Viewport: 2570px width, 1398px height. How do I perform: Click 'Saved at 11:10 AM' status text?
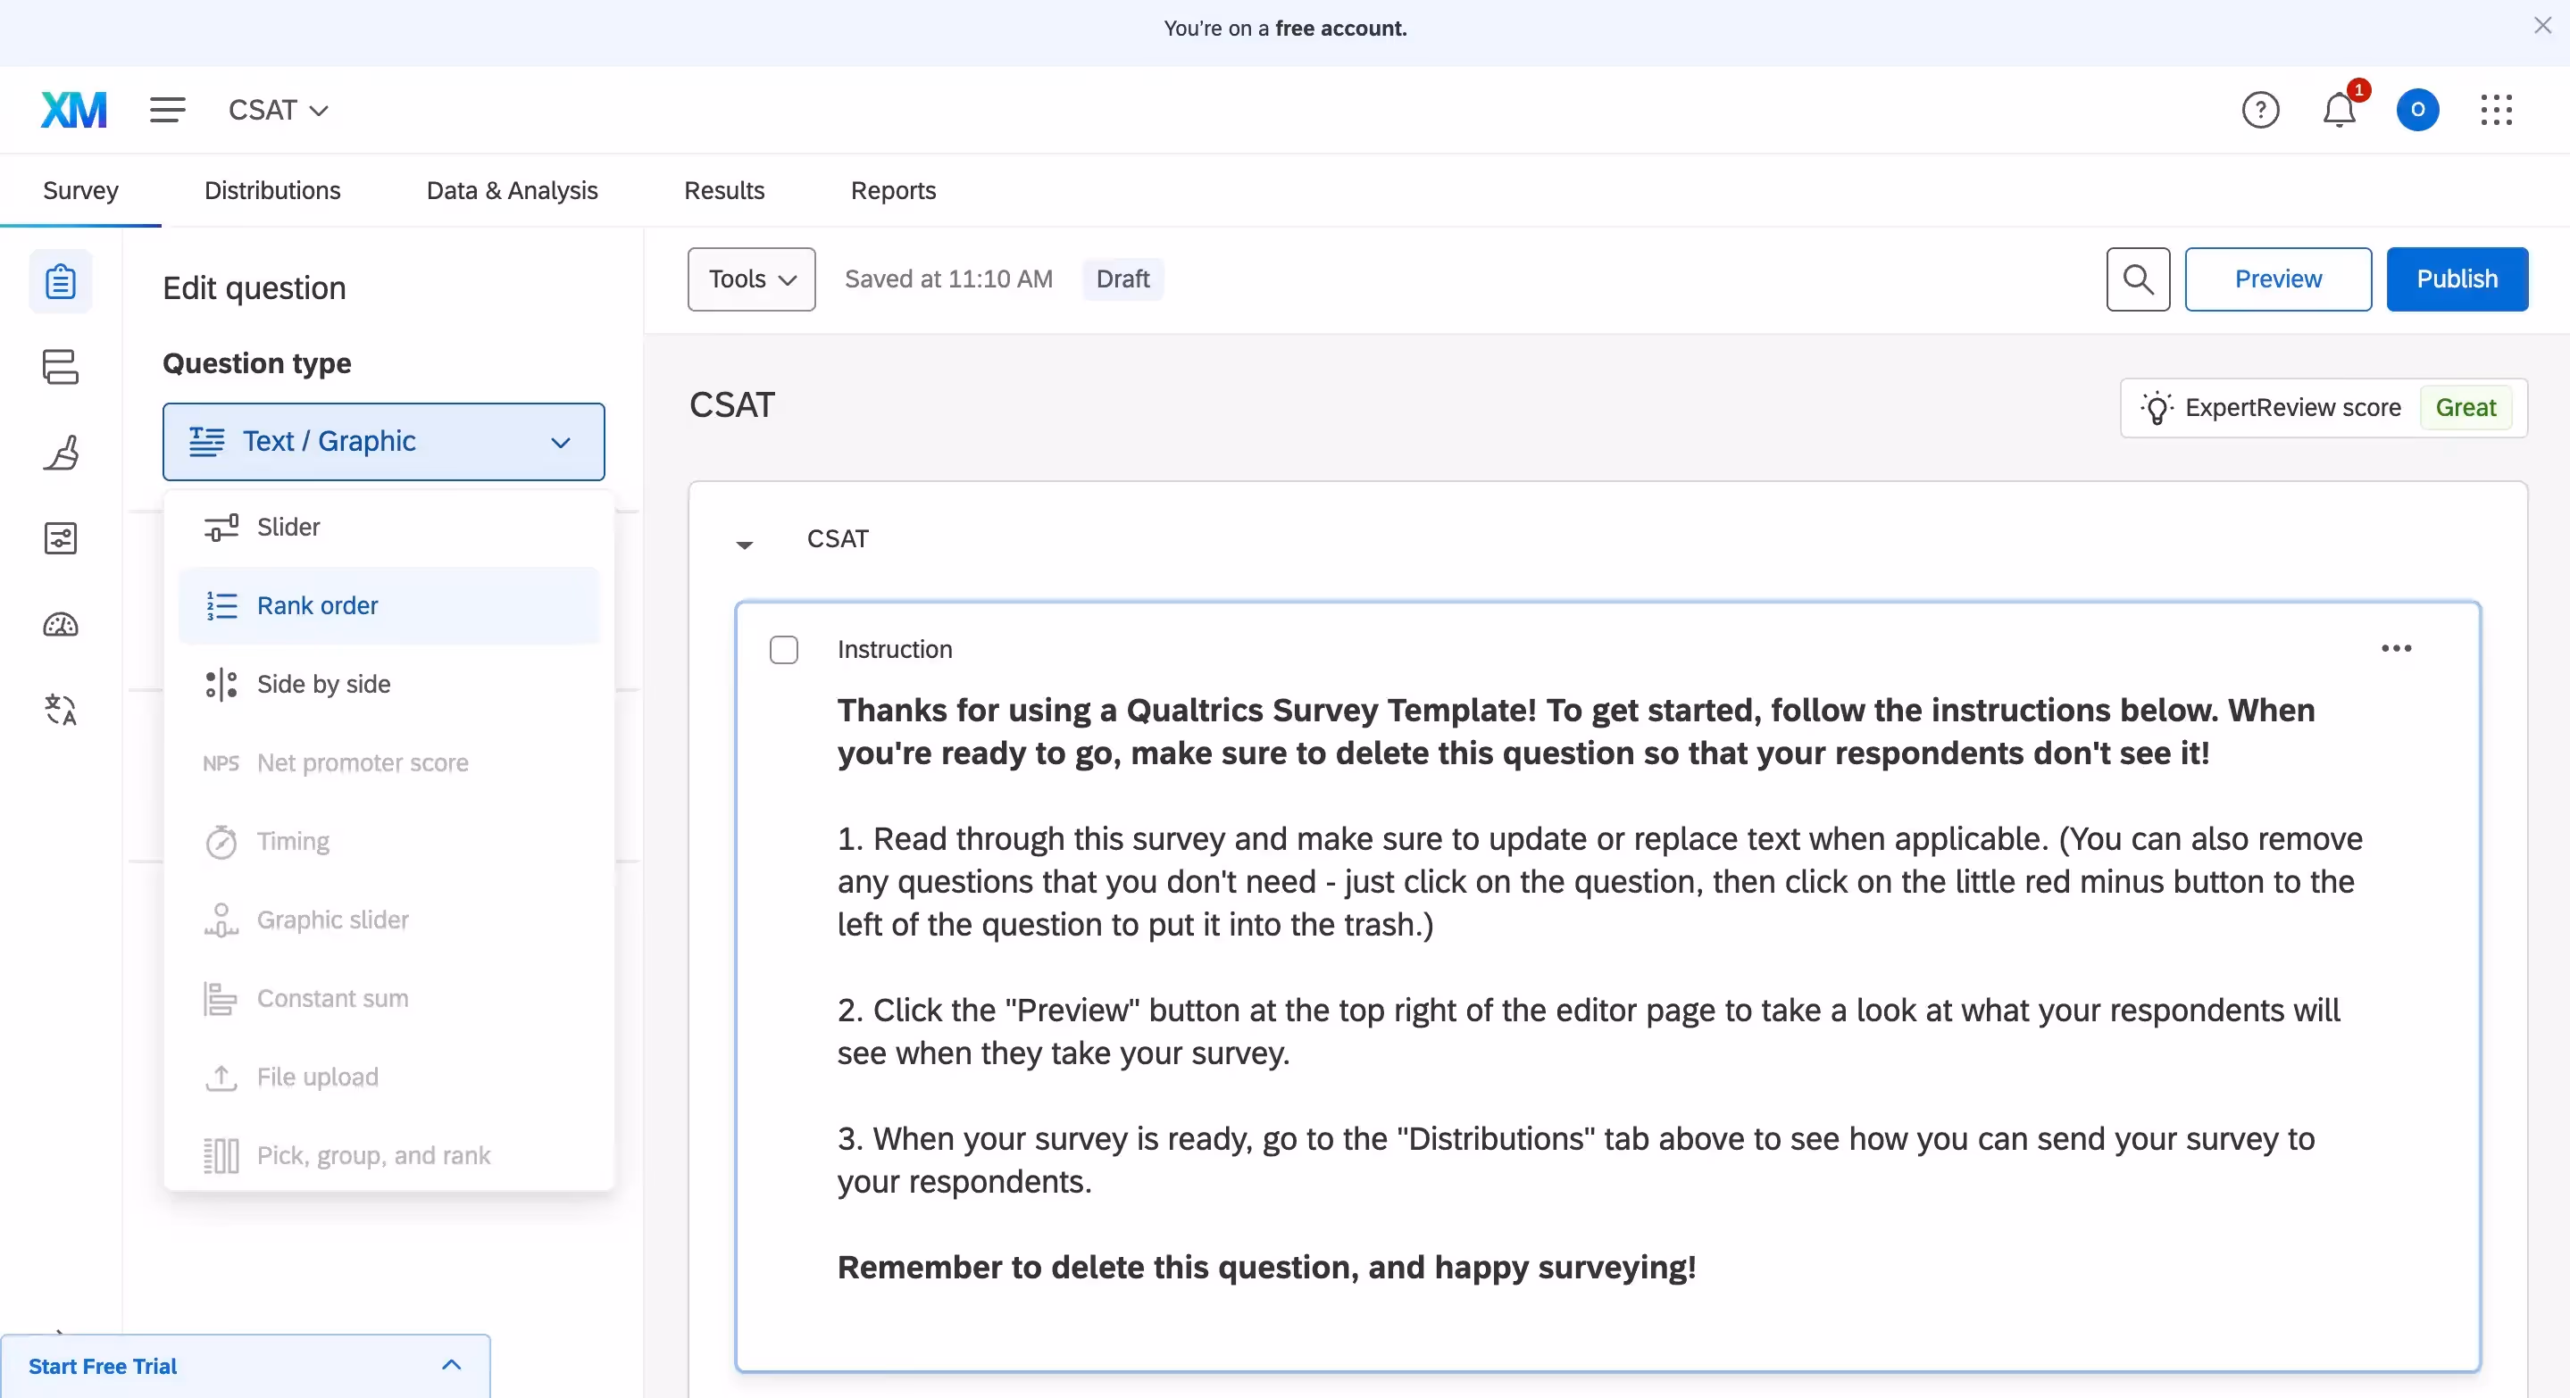pos(948,279)
